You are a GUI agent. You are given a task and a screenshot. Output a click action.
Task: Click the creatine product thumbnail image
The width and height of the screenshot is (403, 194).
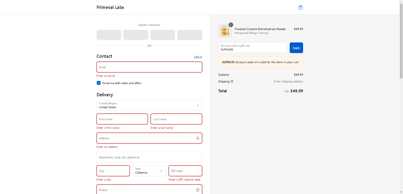click(225, 31)
